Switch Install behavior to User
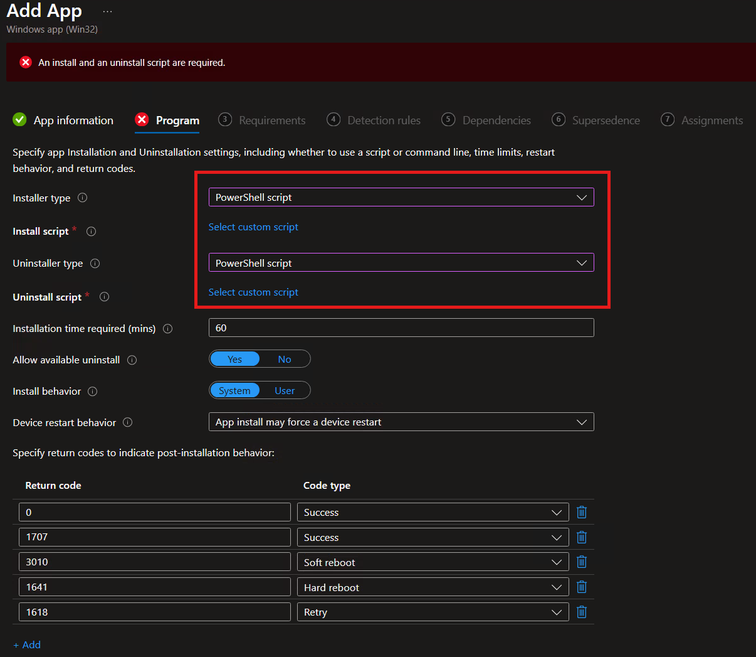 (284, 390)
